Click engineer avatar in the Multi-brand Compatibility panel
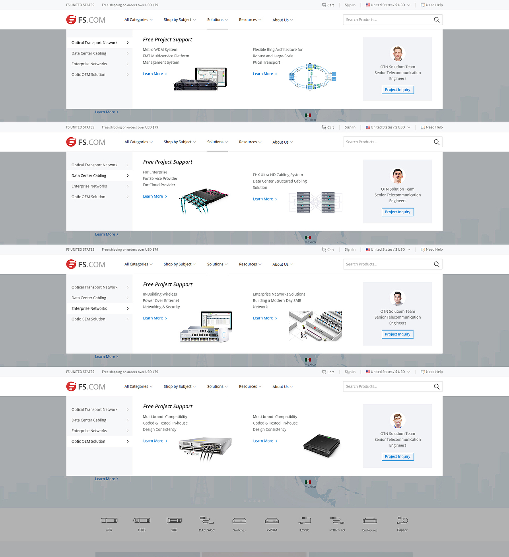509x557 pixels. pyautogui.click(x=398, y=420)
